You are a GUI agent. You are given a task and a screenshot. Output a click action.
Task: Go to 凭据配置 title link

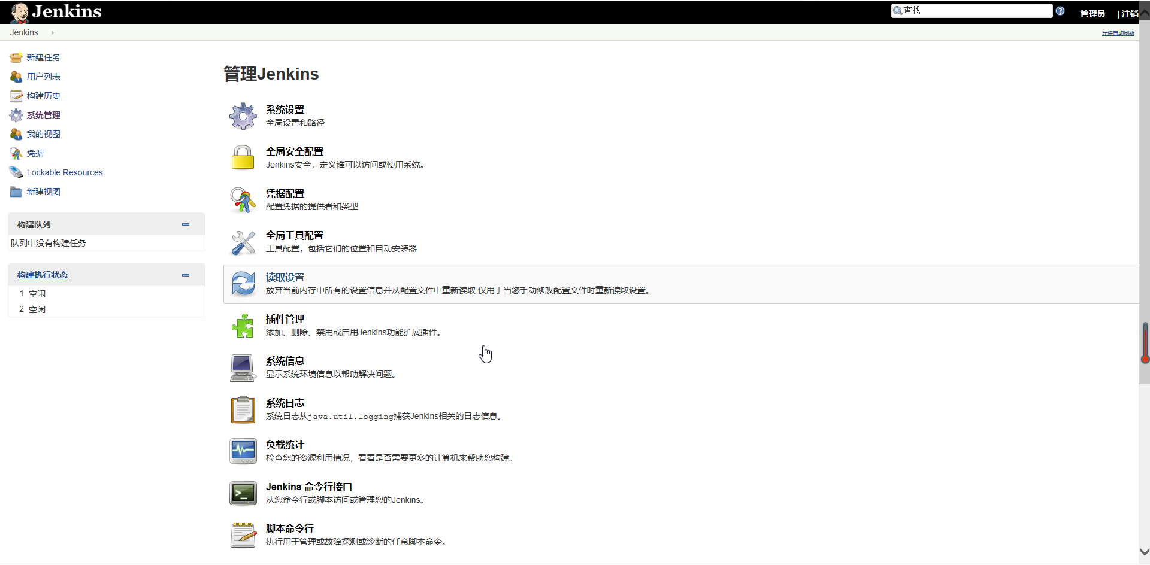click(x=285, y=193)
